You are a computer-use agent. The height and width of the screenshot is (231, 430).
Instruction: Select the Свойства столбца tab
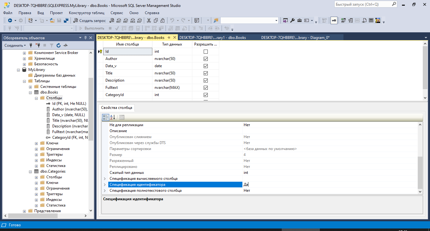point(116,108)
